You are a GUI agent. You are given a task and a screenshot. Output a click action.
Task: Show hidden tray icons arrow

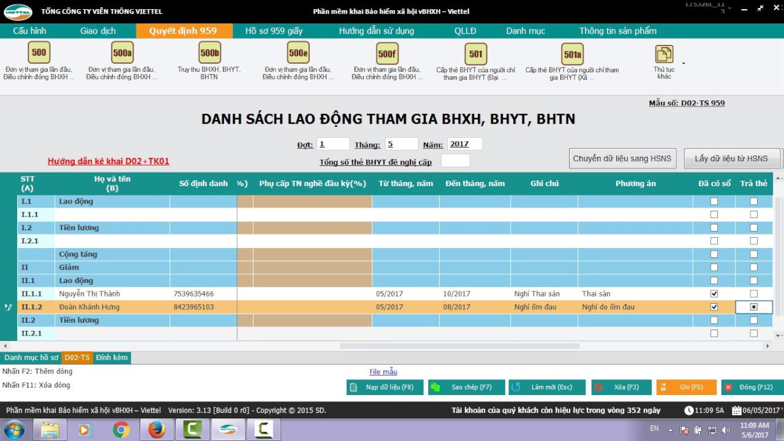[x=670, y=431]
